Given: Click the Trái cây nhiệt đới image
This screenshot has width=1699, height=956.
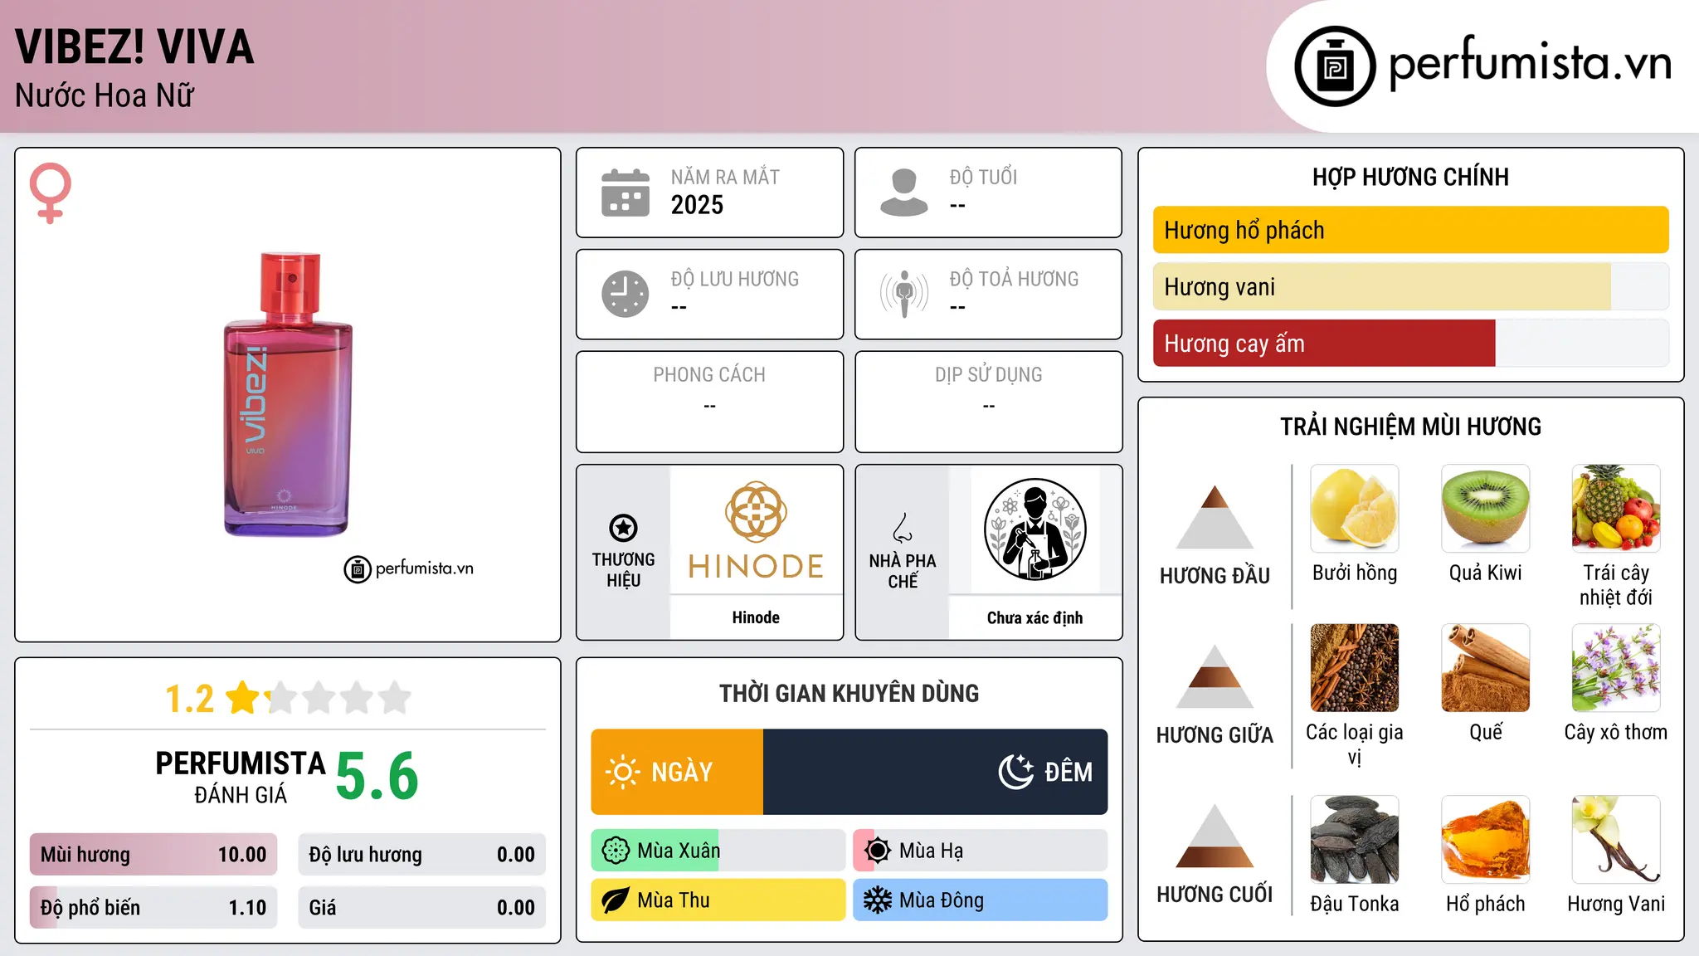Looking at the screenshot, I should 1616,509.
